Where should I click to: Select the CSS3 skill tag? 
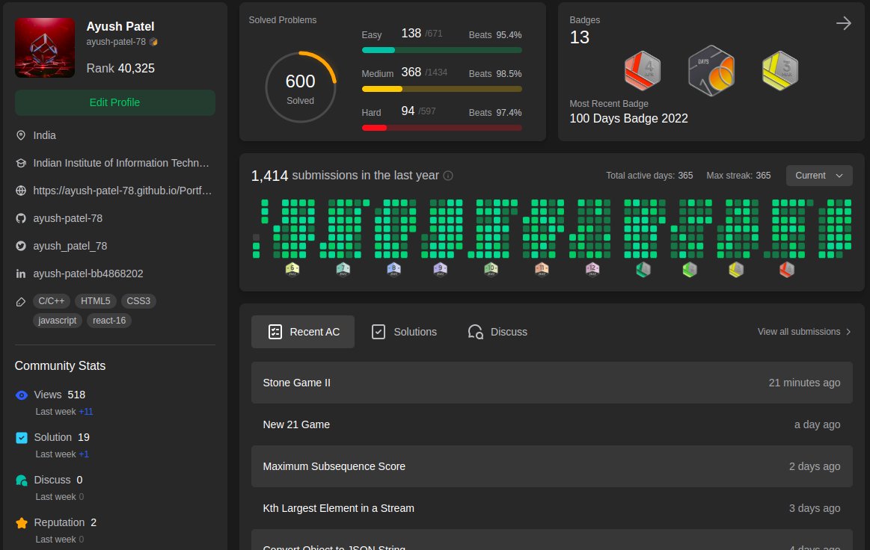click(x=138, y=301)
